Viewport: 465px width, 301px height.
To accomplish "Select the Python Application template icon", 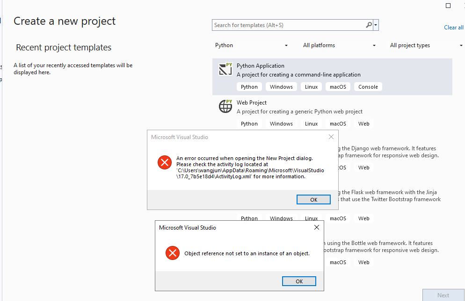I will click(225, 69).
